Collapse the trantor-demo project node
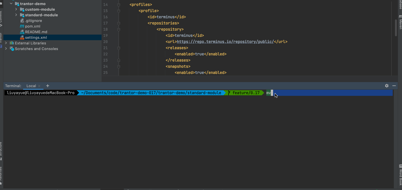 [11, 4]
